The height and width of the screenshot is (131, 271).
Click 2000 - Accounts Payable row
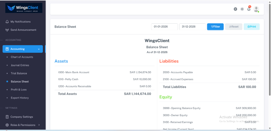point(210,72)
